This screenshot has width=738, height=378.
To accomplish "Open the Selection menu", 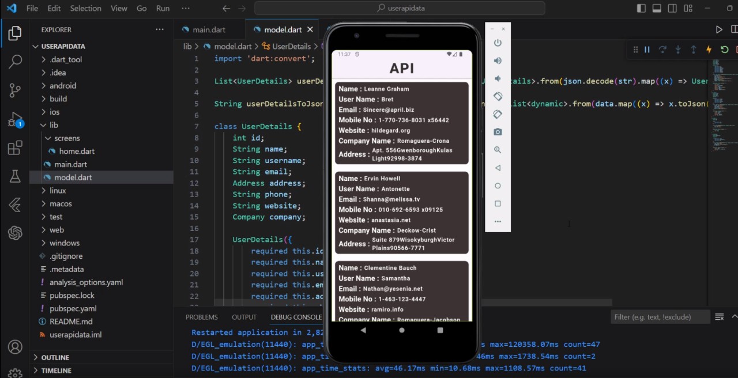I will pyautogui.click(x=85, y=9).
